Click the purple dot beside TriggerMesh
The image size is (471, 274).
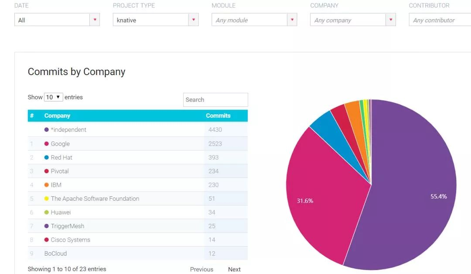click(x=47, y=226)
